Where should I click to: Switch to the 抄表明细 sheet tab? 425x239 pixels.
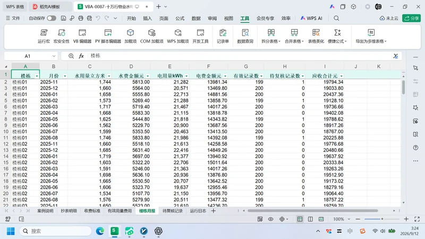coord(69,211)
